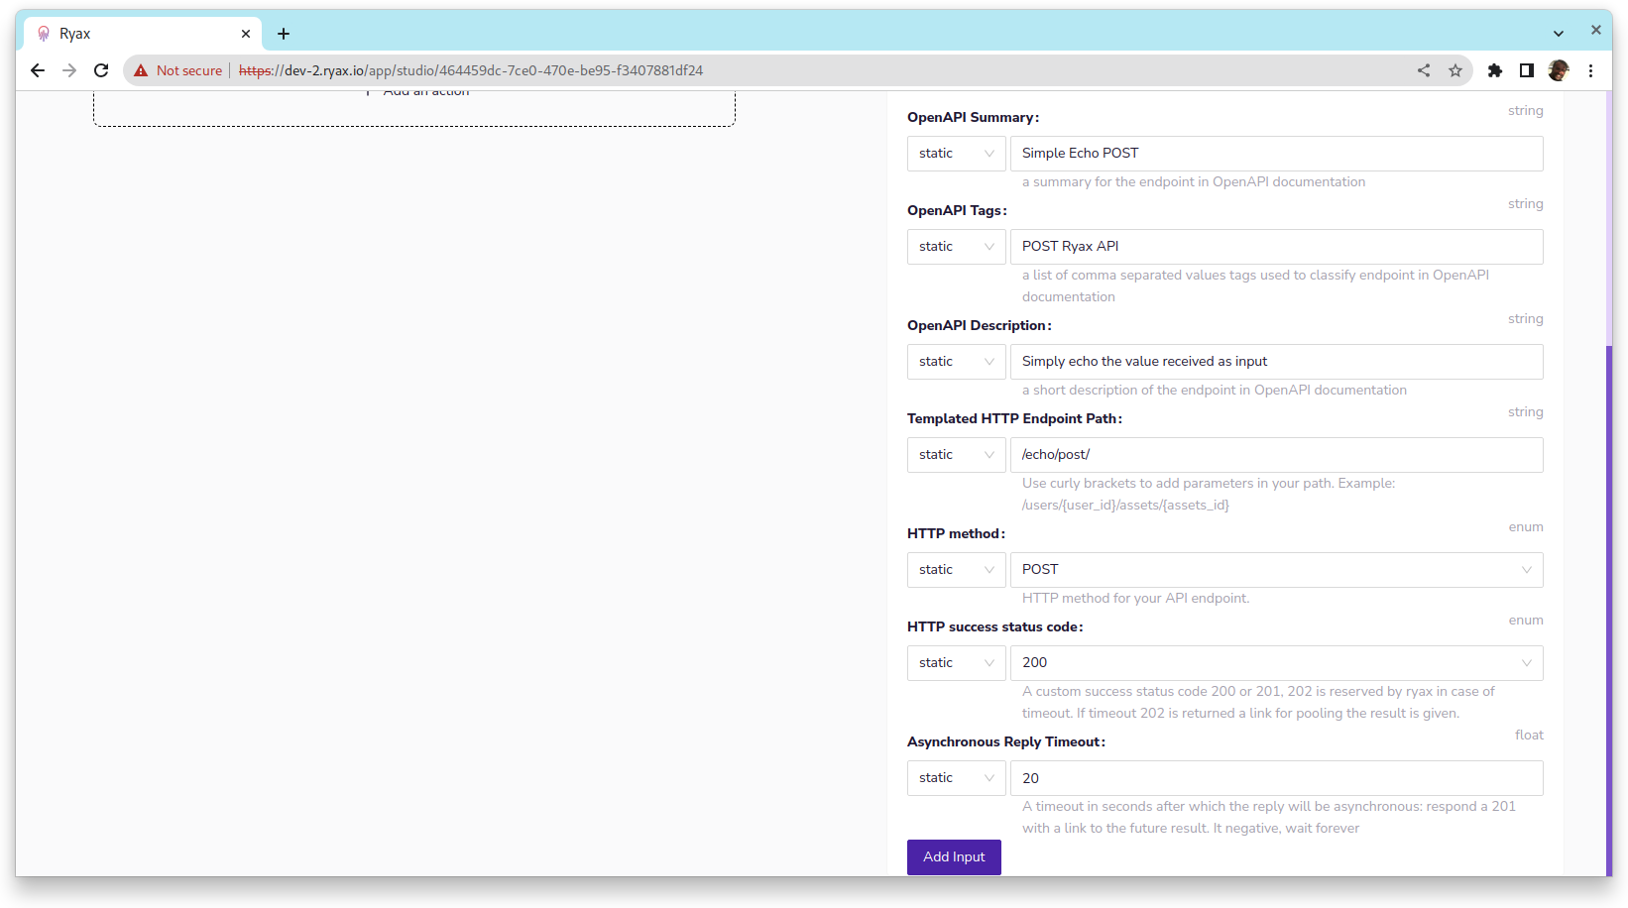Open the static selector for Asynchronous Reply Timeout
The image size is (1628, 908).
pyautogui.click(x=955, y=778)
